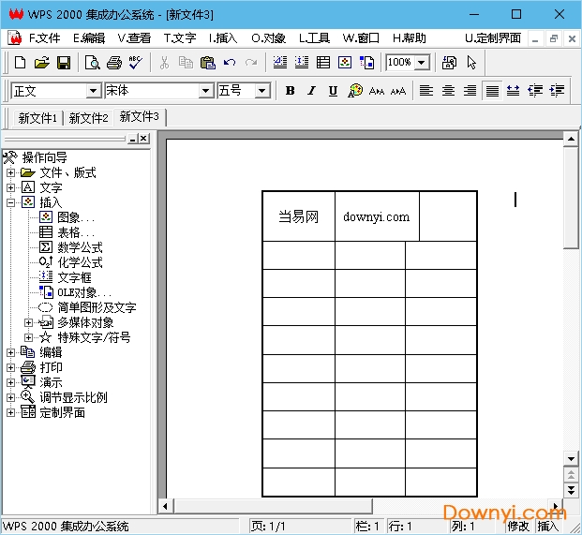Open the Print Preview icon
The height and width of the screenshot is (535, 582).
pos(92,63)
